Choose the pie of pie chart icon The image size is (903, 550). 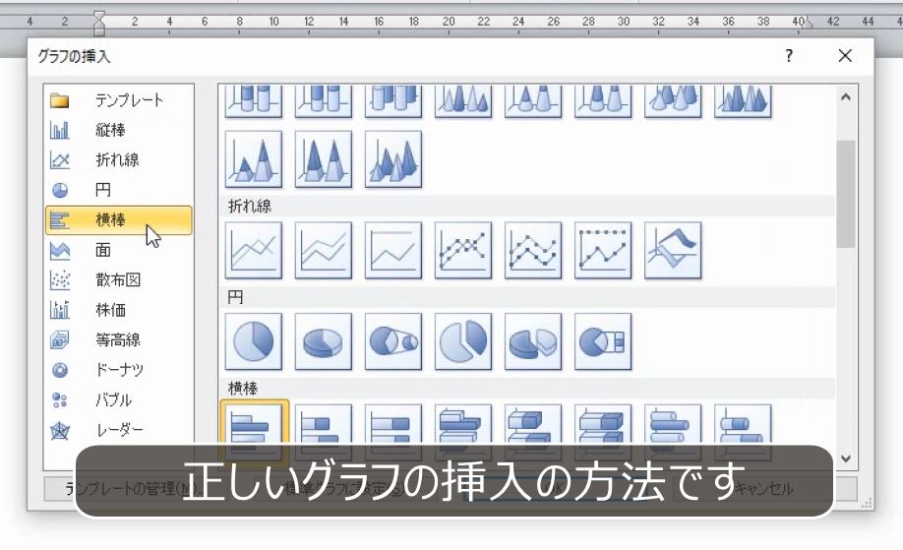pos(393,341)
